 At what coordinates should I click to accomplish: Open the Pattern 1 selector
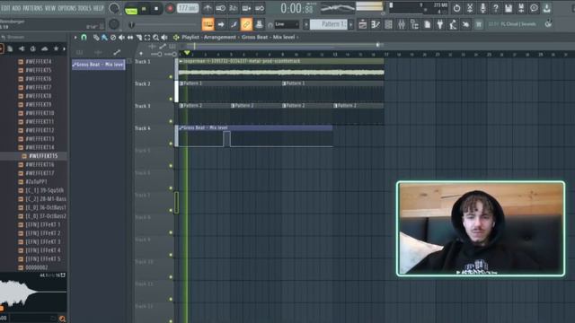329,24
